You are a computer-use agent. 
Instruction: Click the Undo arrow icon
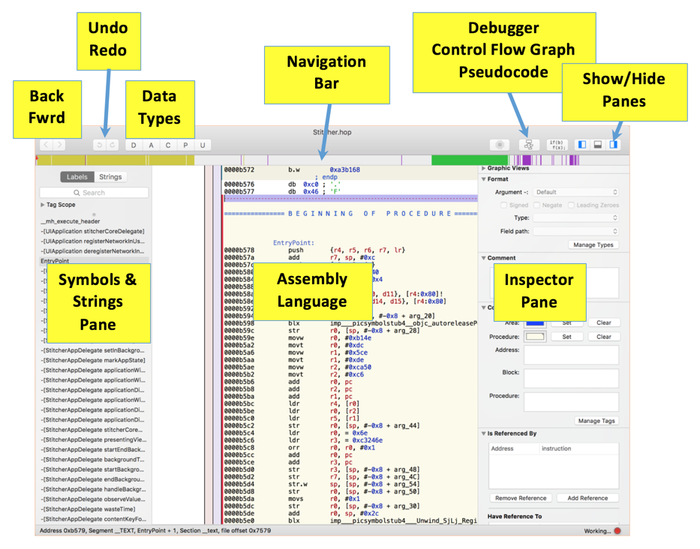tap(100, 145)
